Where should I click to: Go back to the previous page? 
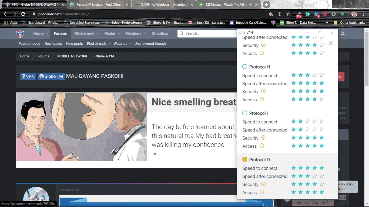point(6,14)
